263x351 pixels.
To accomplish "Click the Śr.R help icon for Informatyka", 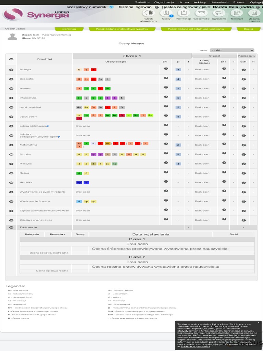I will coord(243,98).
